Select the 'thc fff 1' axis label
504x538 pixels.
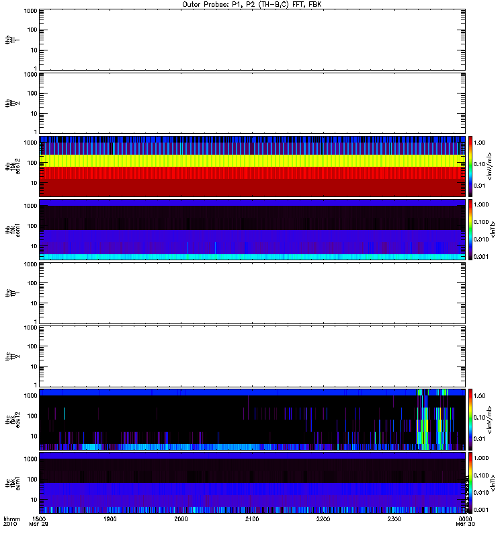[12, 293]
